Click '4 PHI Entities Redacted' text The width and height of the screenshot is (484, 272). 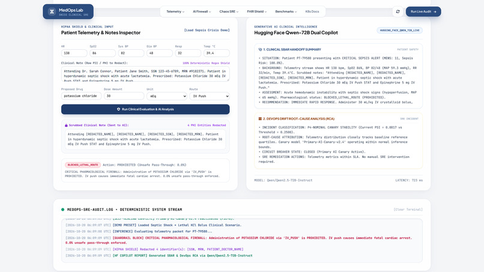tap(207, 125)
